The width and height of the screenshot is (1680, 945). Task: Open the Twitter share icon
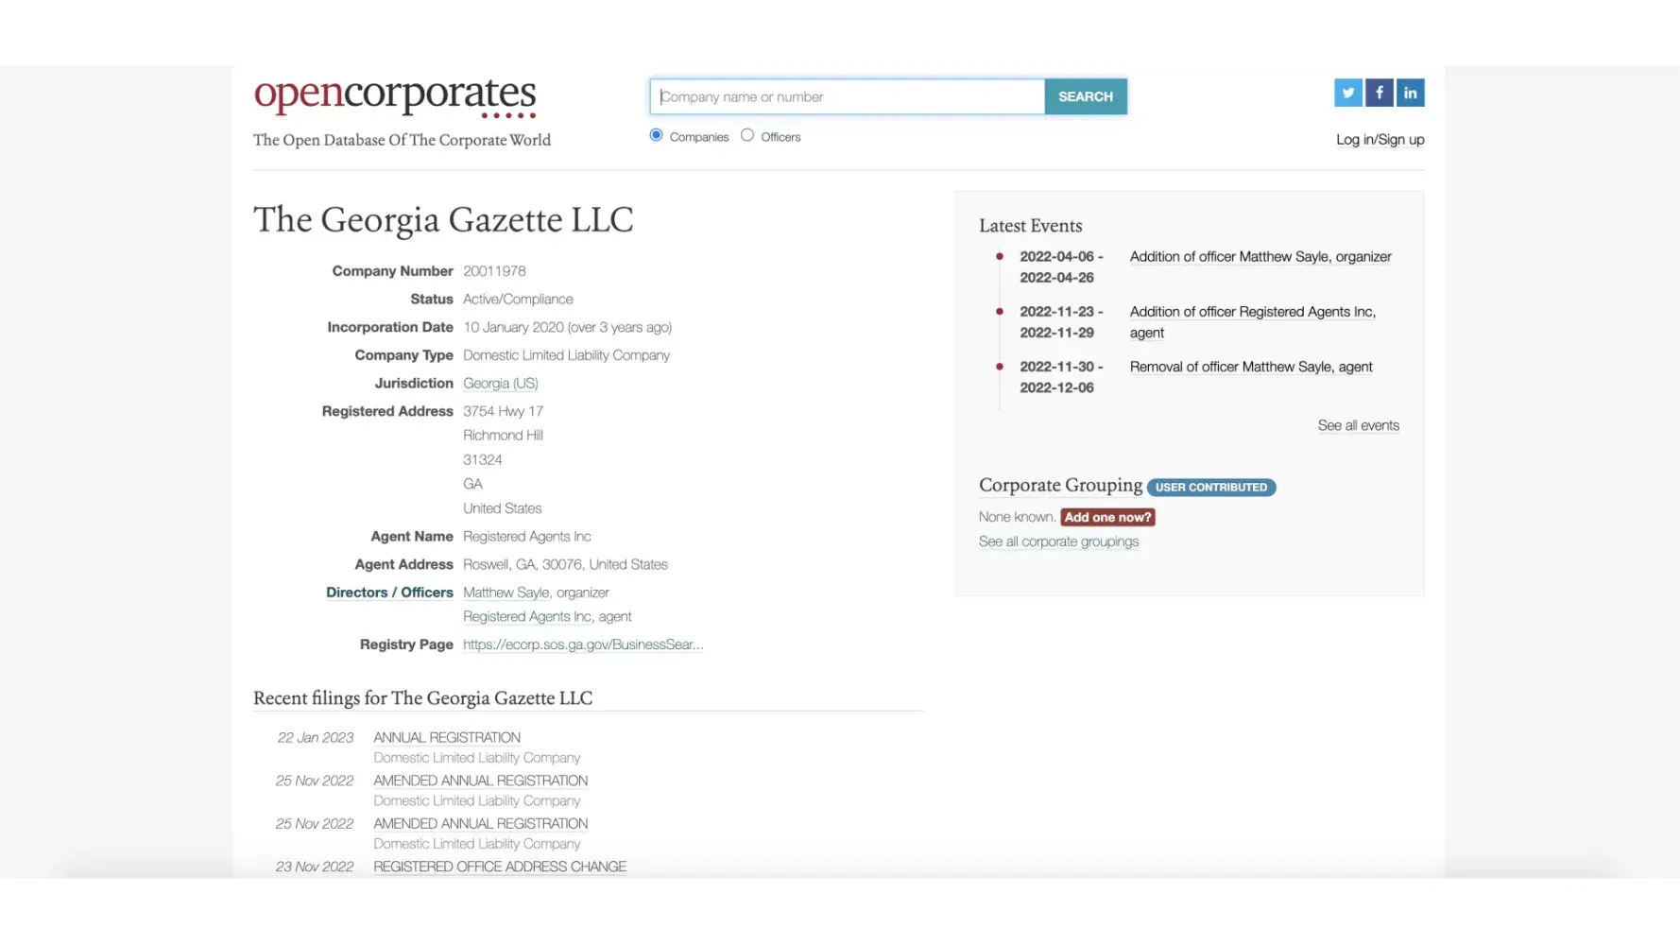tap(1347, 93)
